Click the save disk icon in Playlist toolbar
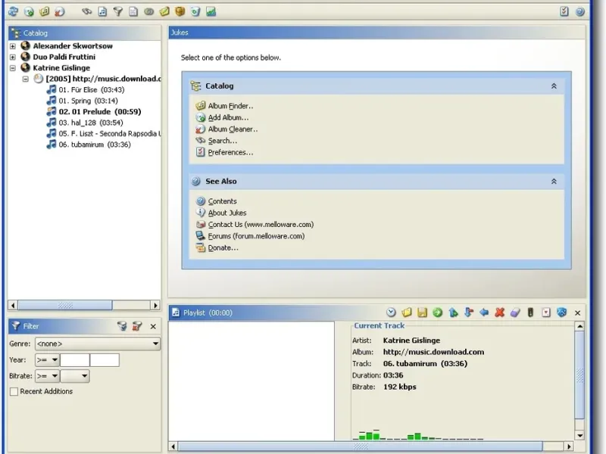Image resolution: width=606 pixels, height=454 pixels. point(422,313)
